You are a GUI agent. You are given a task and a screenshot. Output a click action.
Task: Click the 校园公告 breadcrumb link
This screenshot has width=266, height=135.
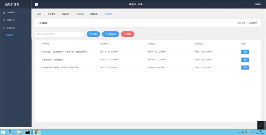pos(241,23)
